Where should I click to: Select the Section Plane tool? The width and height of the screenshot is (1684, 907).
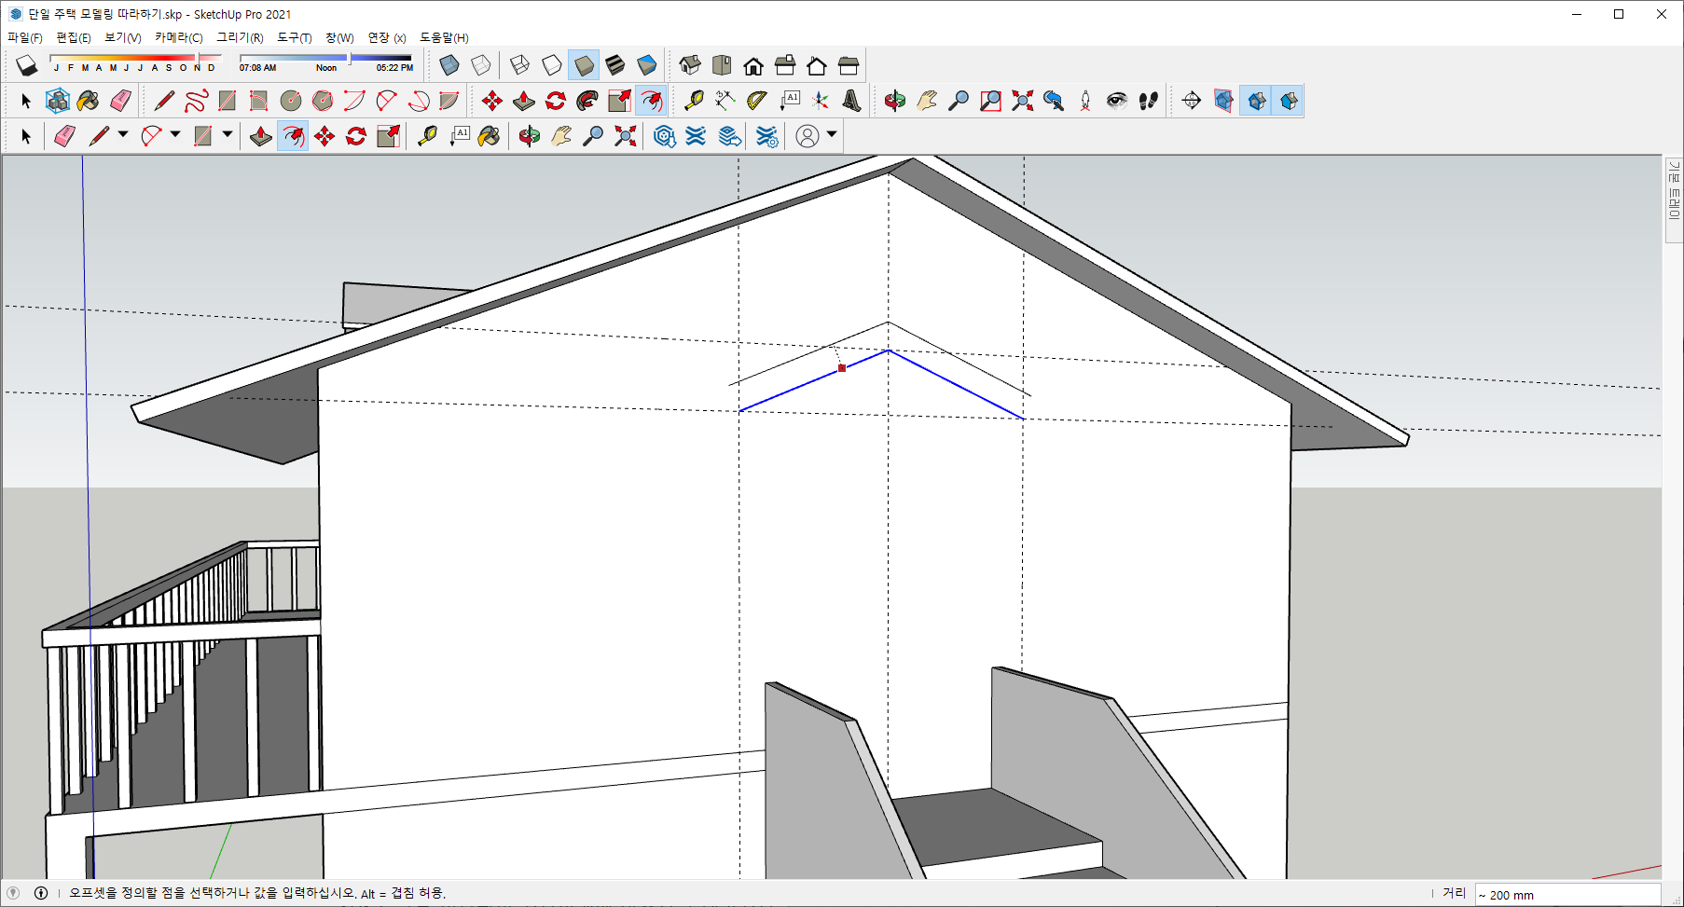point(1192,101)
